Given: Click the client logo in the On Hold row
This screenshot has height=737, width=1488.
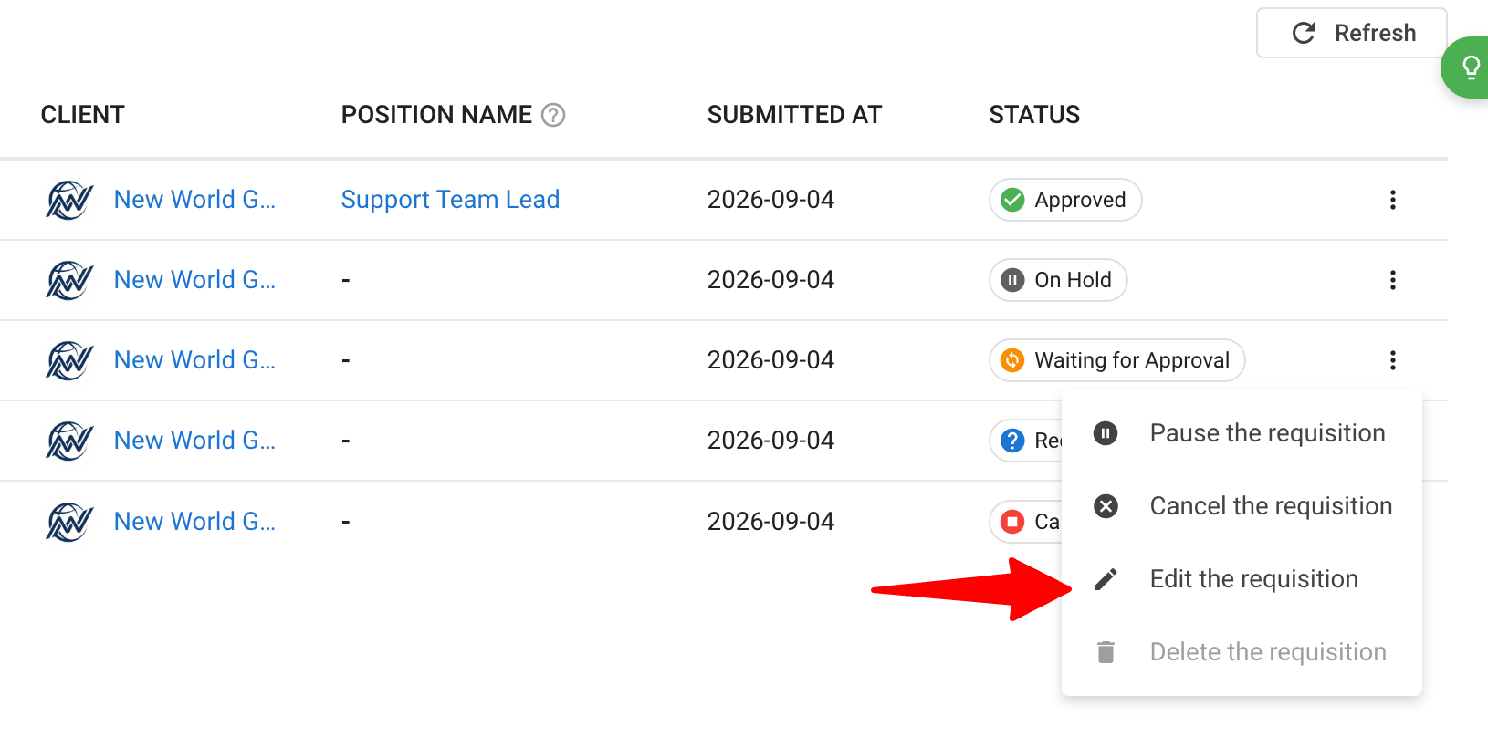Looking at the screenshot, I should pyautogui.click(x=69, y=280).
